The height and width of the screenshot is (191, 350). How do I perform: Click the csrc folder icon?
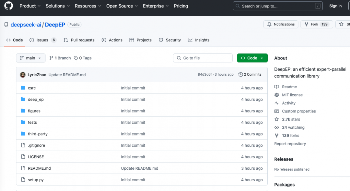click(x=23, y=88)
